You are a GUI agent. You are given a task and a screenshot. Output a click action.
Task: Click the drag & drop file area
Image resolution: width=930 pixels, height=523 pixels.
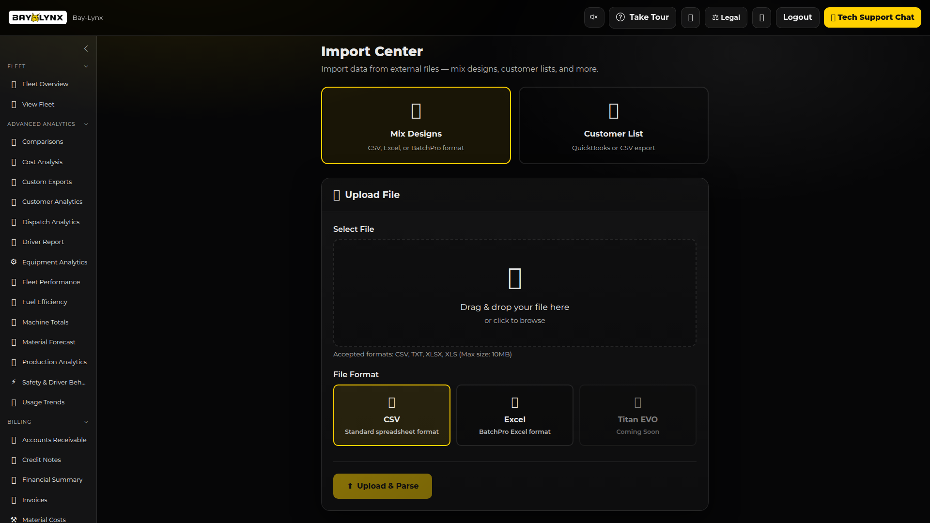point(514,293)
